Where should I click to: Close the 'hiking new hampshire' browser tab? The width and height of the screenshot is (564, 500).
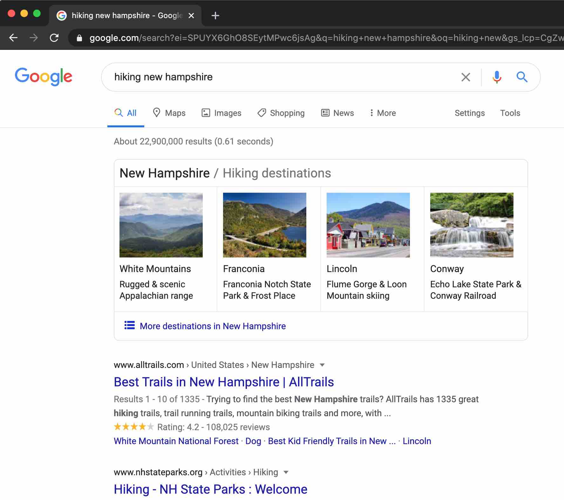coord(191,16)
